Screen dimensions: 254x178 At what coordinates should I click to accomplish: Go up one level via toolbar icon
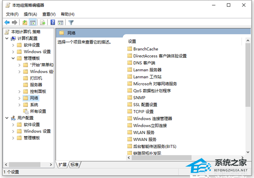[x=25, y=23]
